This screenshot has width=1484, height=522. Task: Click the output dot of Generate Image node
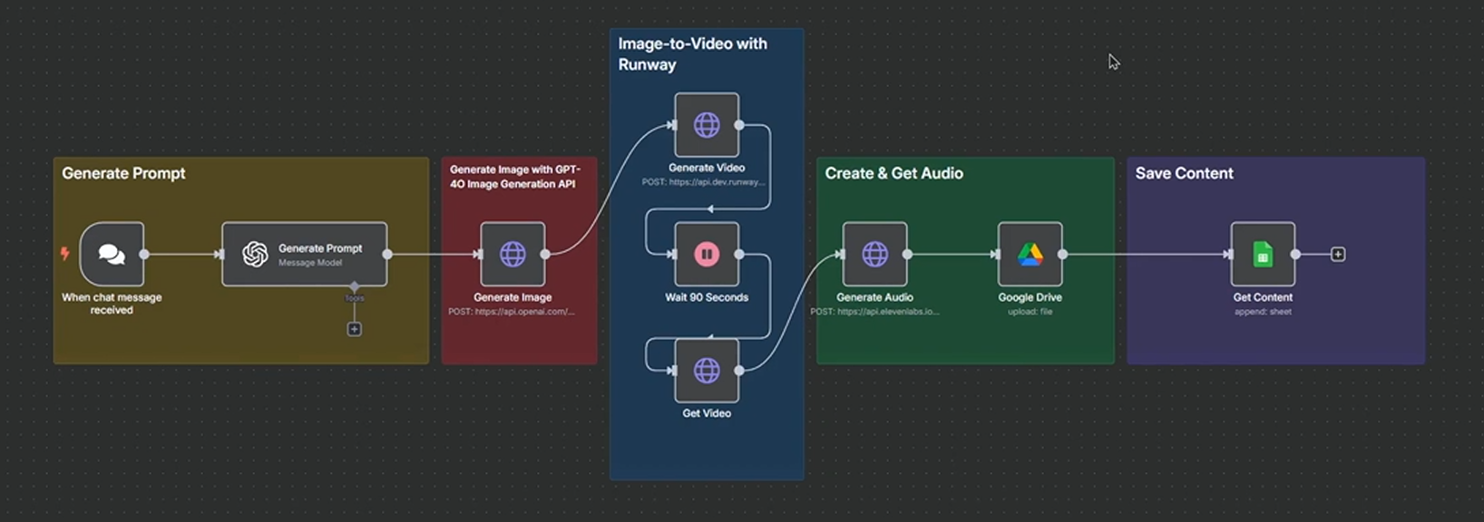point(545,255)
